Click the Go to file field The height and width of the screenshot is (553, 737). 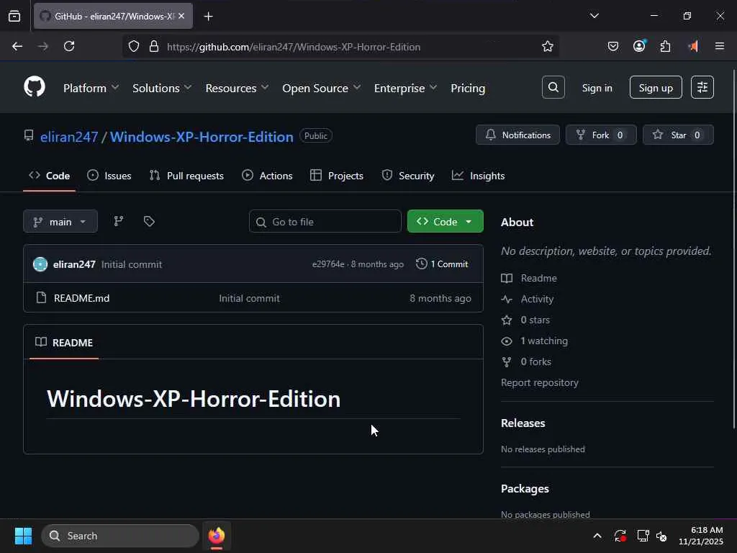point(325,222)
